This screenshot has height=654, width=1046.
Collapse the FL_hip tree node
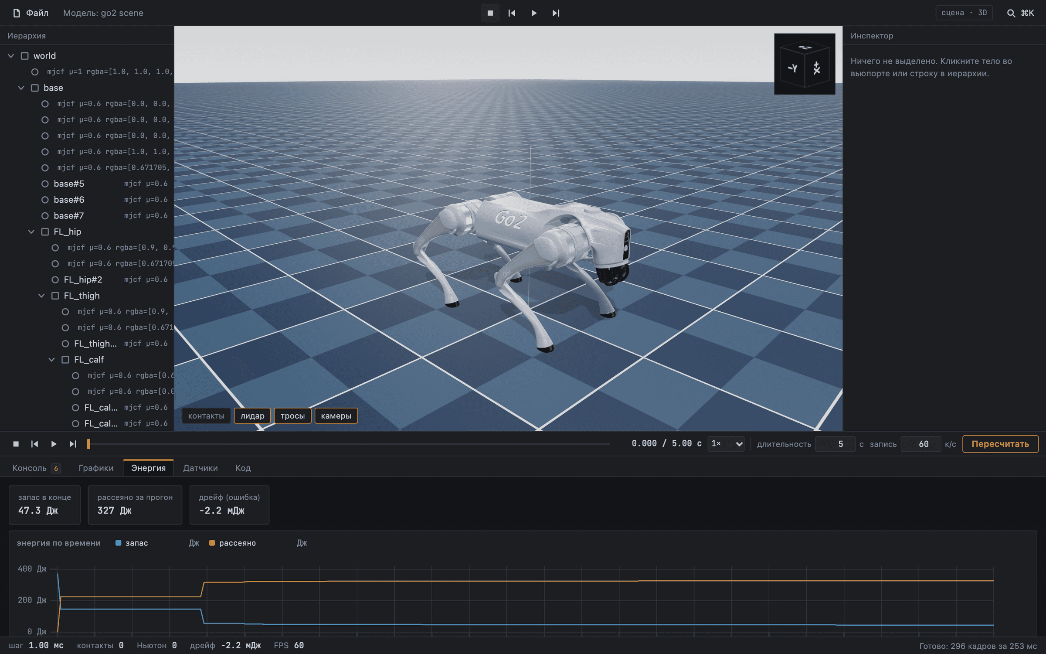click(x=31, y=232)
